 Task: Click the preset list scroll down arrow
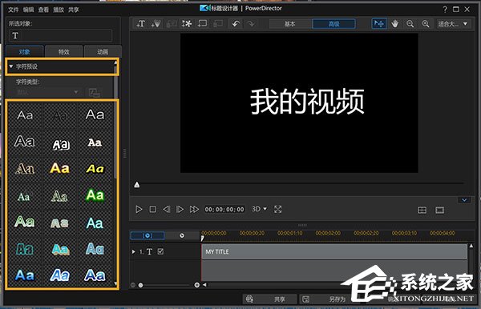tap(115, 284)
